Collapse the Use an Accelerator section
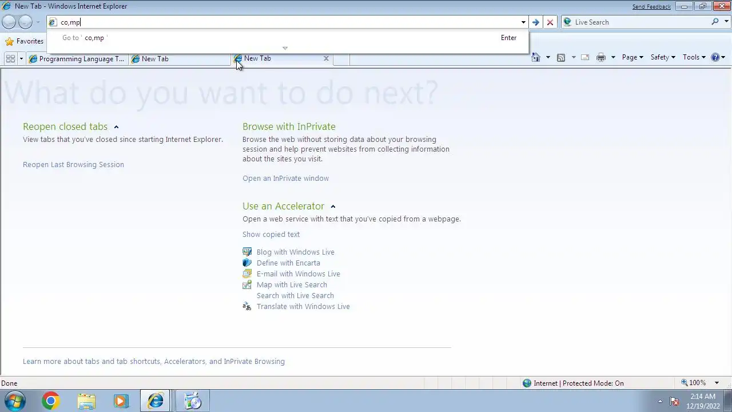 [x=333, y=207]
